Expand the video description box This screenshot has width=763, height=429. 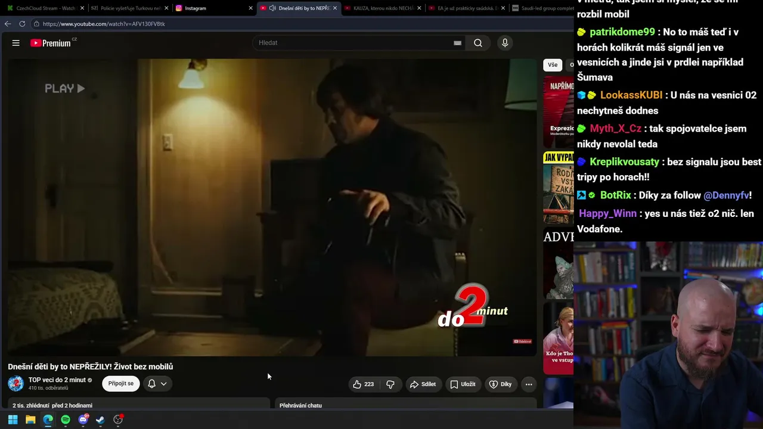tap(139, 403)
